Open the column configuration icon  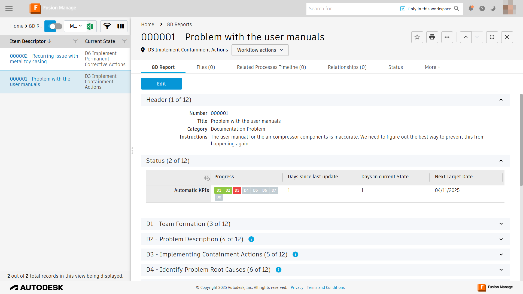click(121, 26)
